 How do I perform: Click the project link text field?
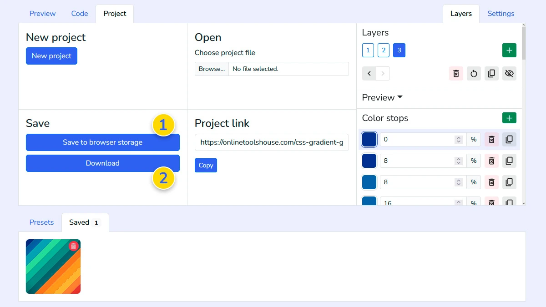[x=272, y=142]
